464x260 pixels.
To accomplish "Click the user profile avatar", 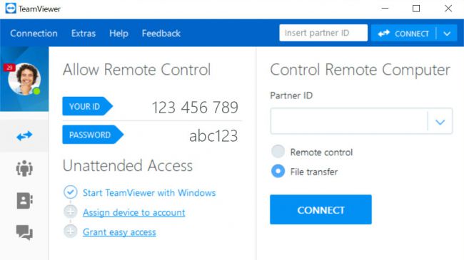I will pyautogui.click(x=24, y=79).
